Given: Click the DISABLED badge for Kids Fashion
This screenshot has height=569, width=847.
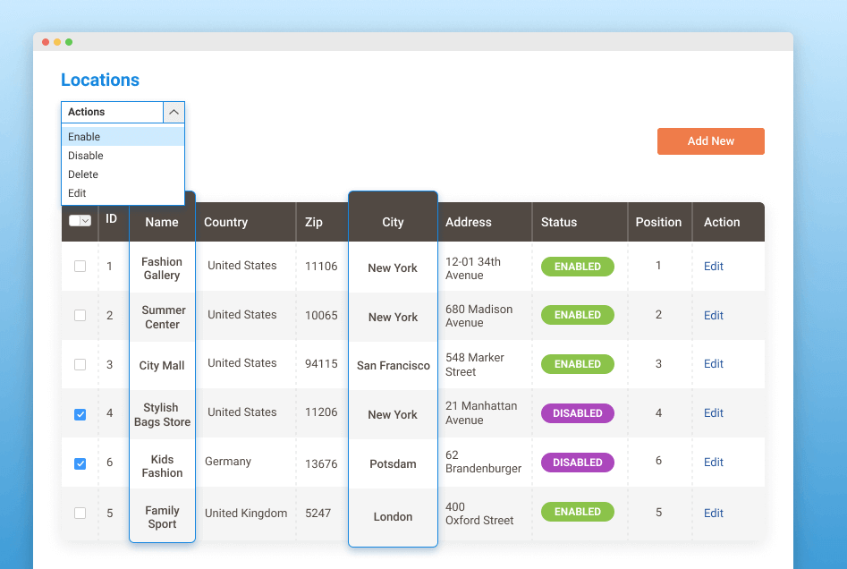Looking at the screenshot, I should (x=577, y=463).
